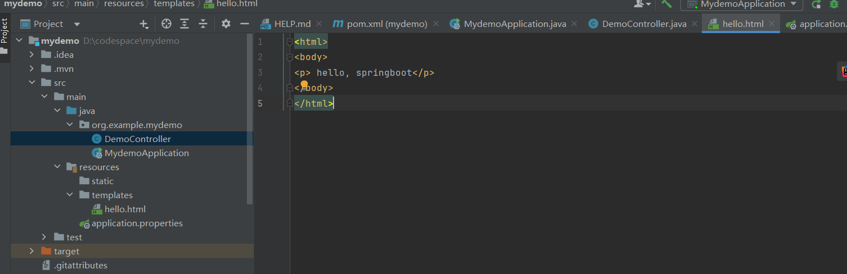Place cursor in 'hello, springboot' text
The image size is (847, 274).
click(364, 73)
